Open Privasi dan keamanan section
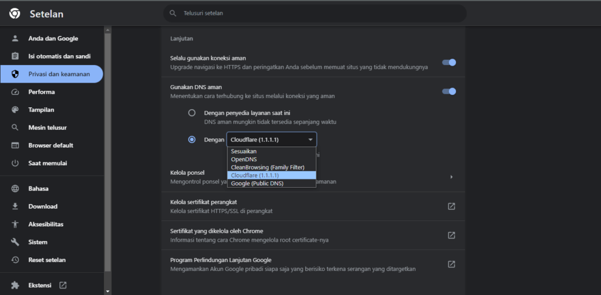The image size is (601, 295). coord(52,74)
